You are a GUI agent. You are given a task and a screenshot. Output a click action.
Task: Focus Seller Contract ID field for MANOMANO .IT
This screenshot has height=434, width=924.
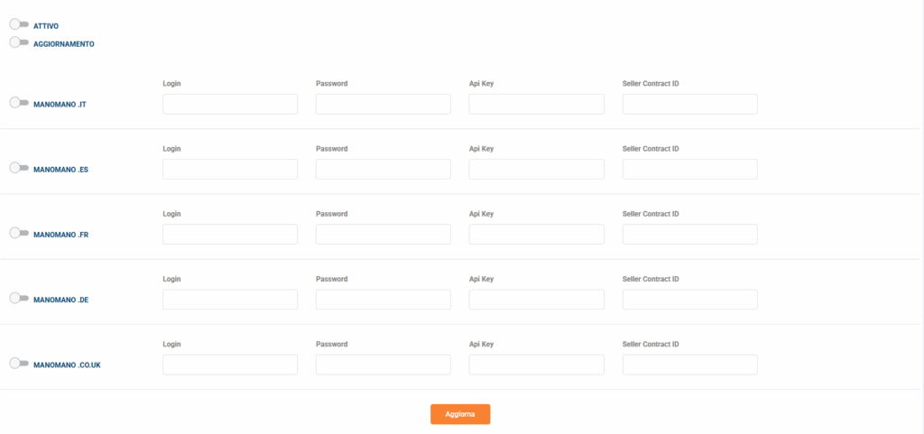690,105
